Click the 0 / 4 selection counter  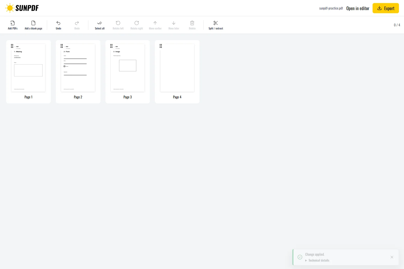point(397,25)
